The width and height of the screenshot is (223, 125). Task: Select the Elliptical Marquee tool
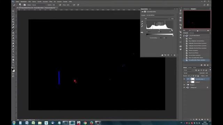(x=13, y=14)
